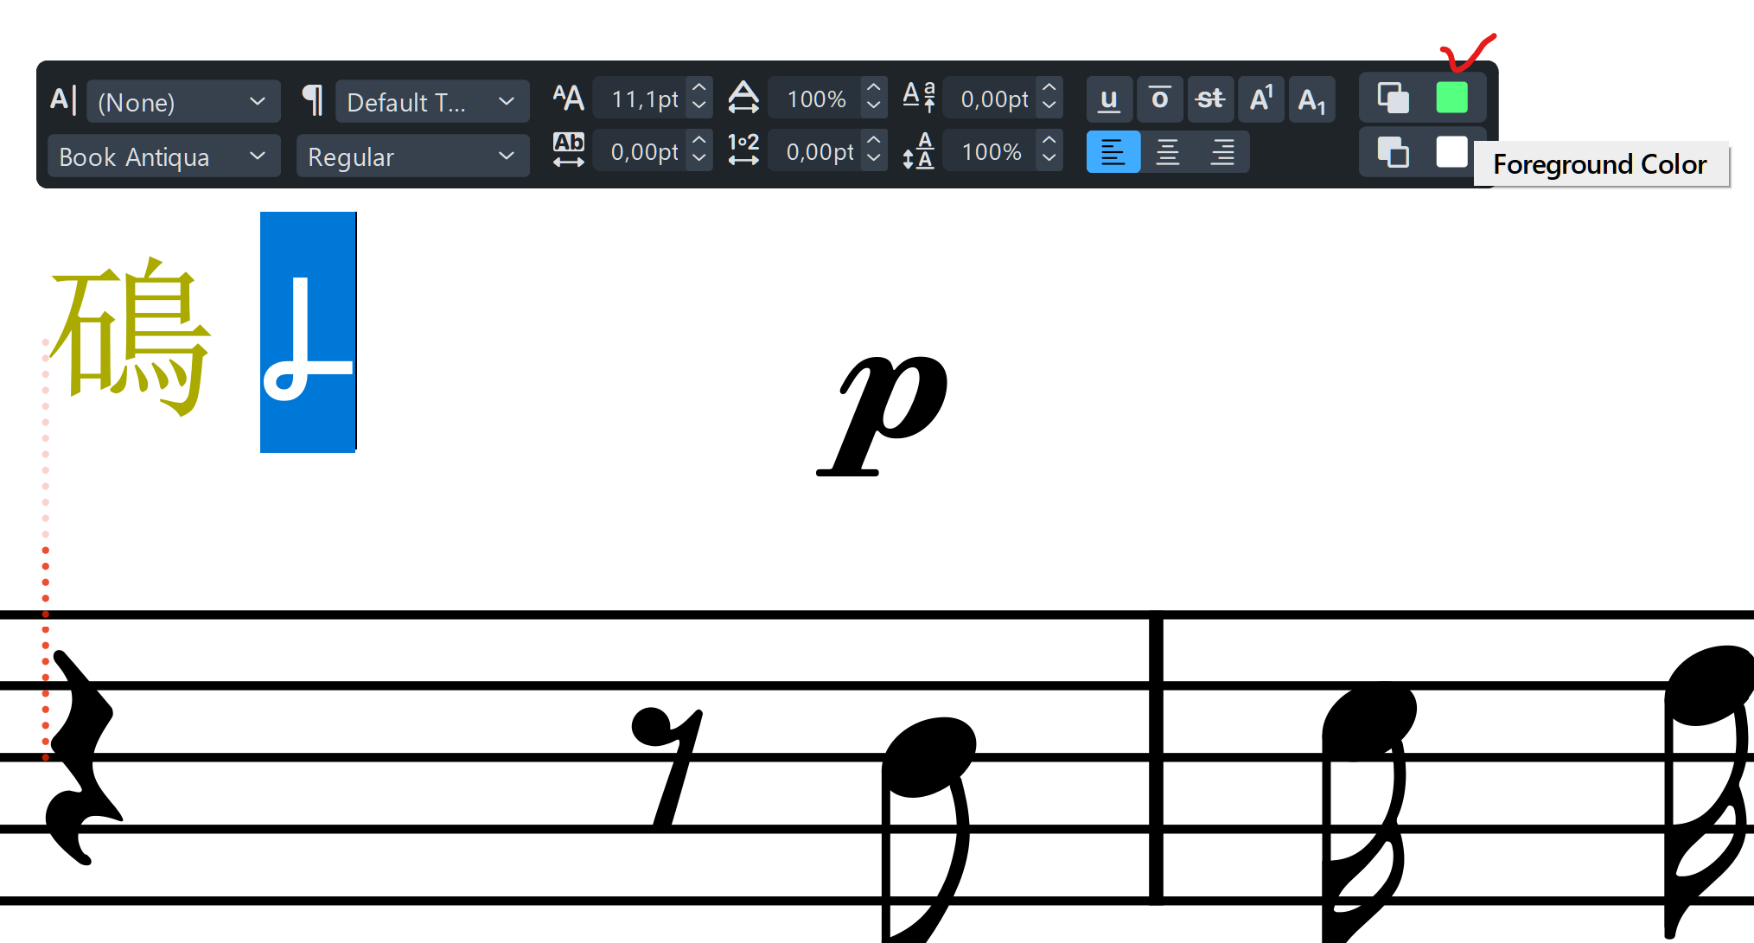This screenshot has height=943, width=1754.
Task: Align text to the right
Action: coord(1222,152)
